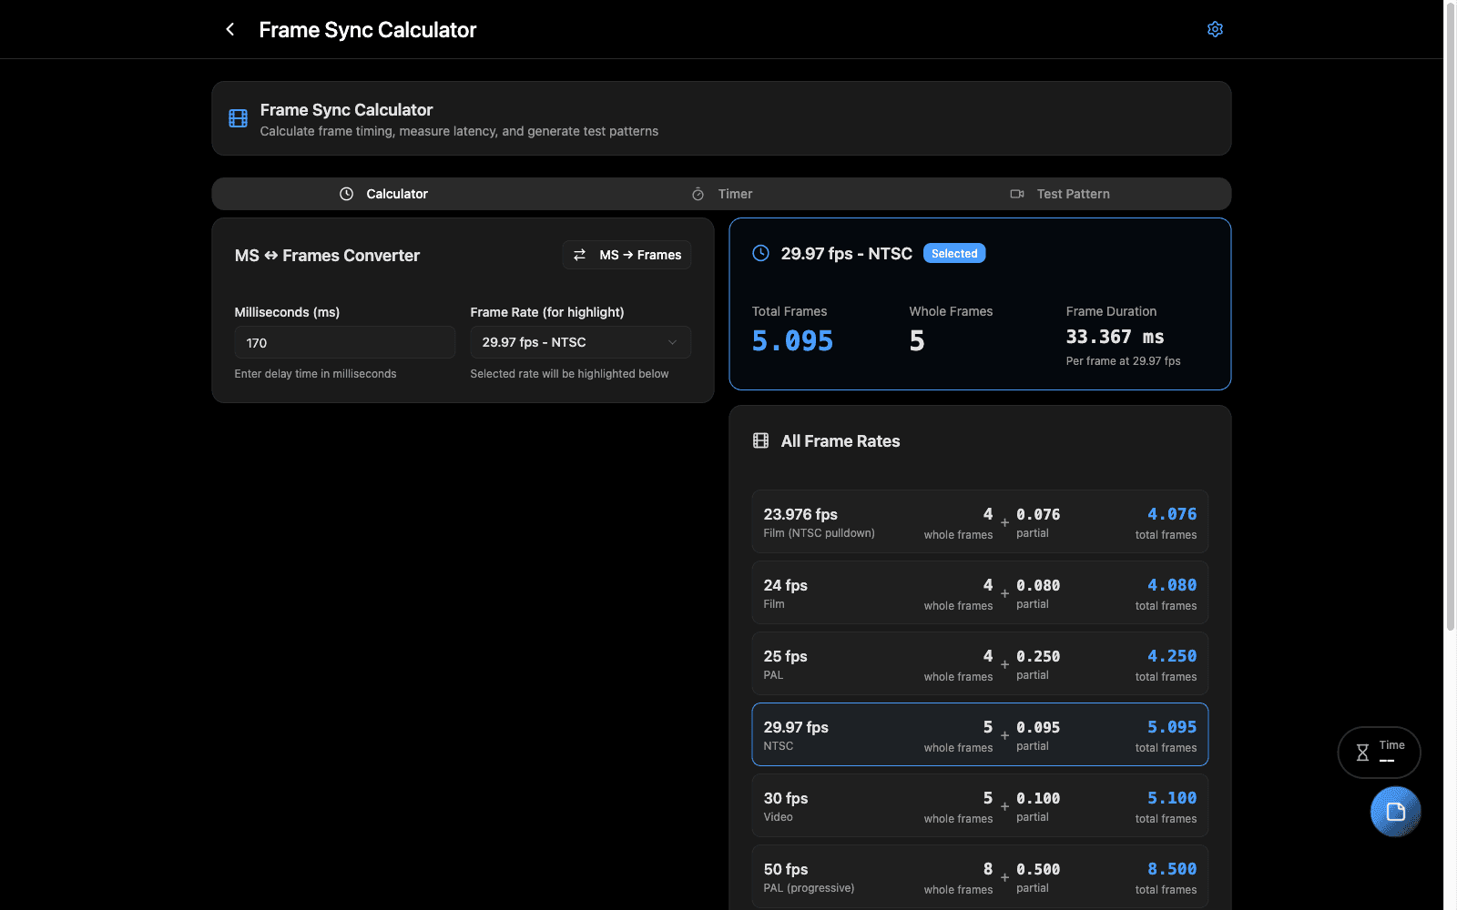The width and height of the screenshot is (1457, 910).
Task: Click the 5.100 total frames value
Action: coord(1172,798)
